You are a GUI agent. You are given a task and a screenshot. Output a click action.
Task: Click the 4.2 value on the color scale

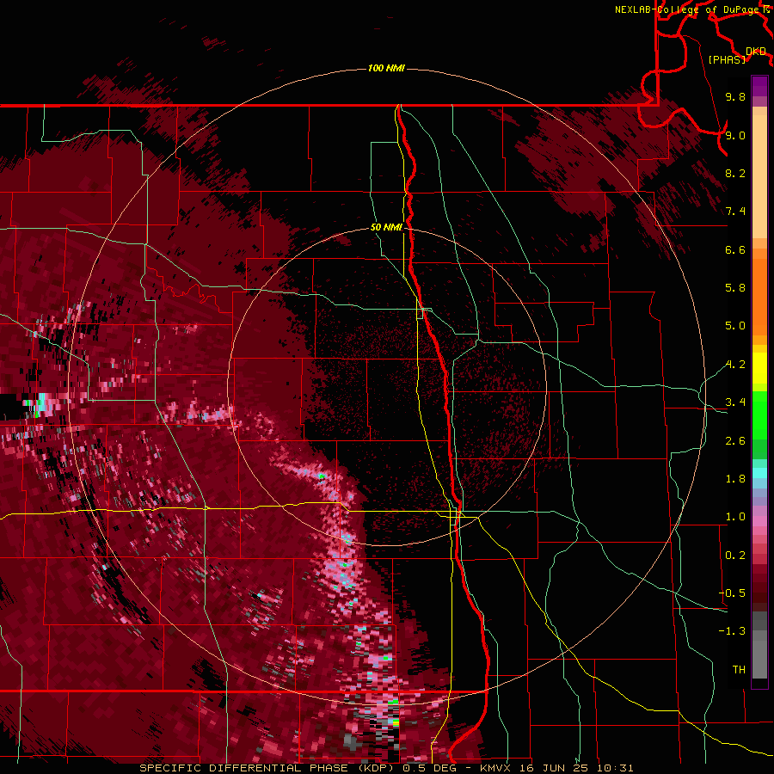[735, 365]
